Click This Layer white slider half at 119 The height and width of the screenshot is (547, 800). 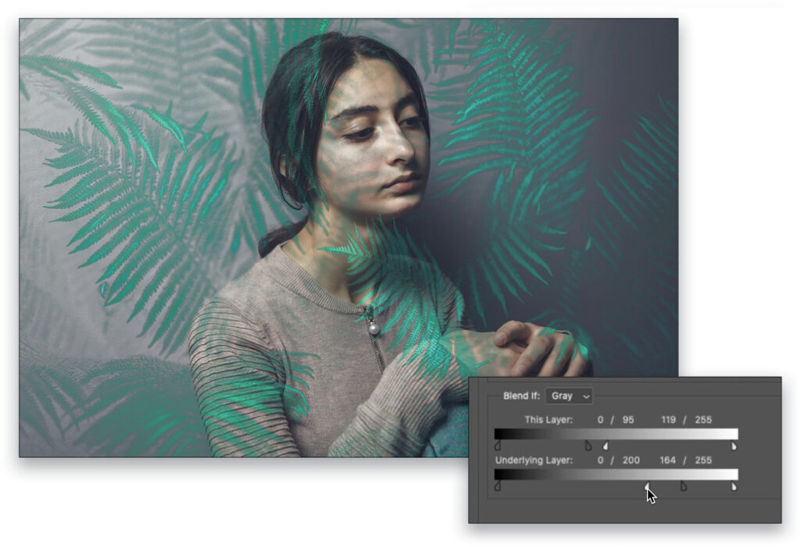(605, 446)
